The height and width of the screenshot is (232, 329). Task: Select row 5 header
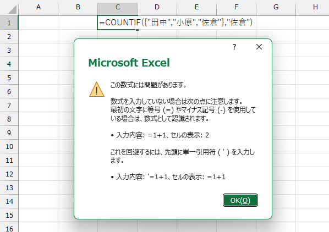[9, 78]
